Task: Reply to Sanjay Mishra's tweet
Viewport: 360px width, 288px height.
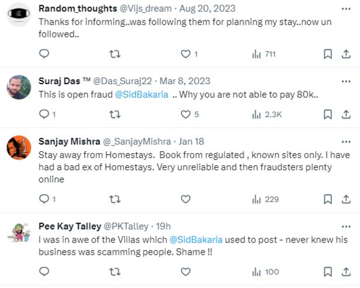Action: [44, 199]
